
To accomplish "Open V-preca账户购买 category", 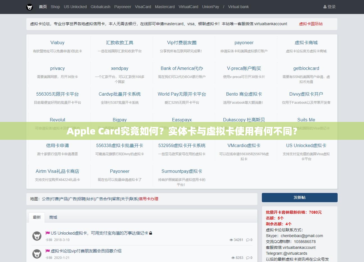I will click(x=244, y=68).
